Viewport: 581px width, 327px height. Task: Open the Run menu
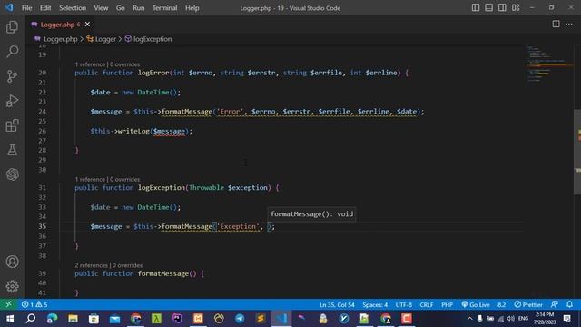(x=139, y=8)
